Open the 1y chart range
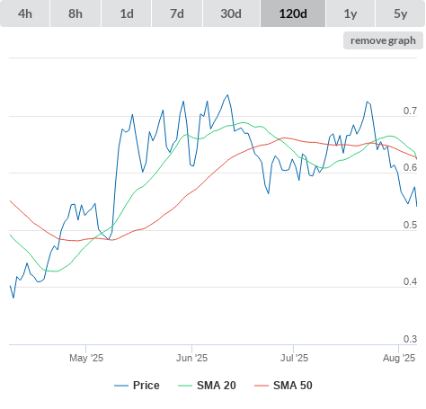Image resolution: width=426 pixels, height=409 pixels. pos(351,13)
